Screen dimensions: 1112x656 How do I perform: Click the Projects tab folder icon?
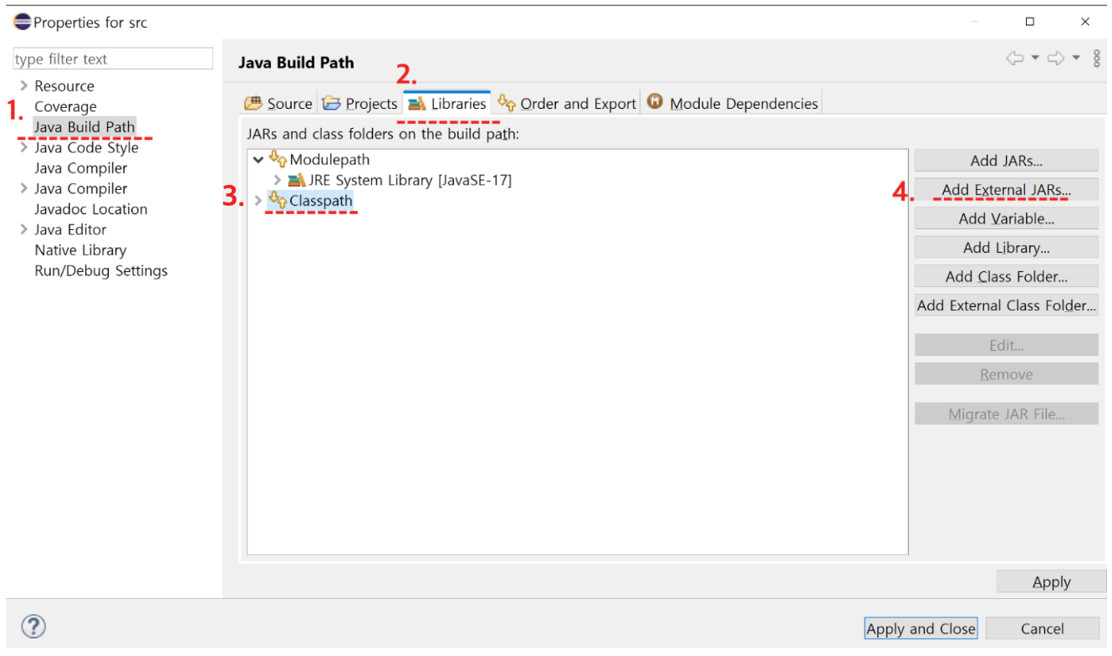(x=329, y=102)
